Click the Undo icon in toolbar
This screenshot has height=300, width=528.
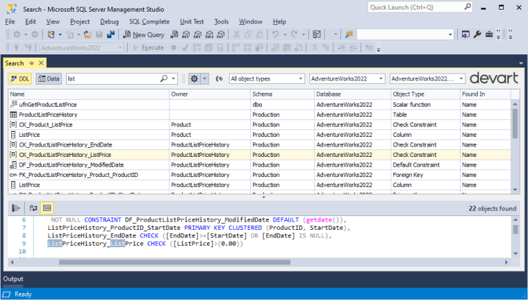275,34
